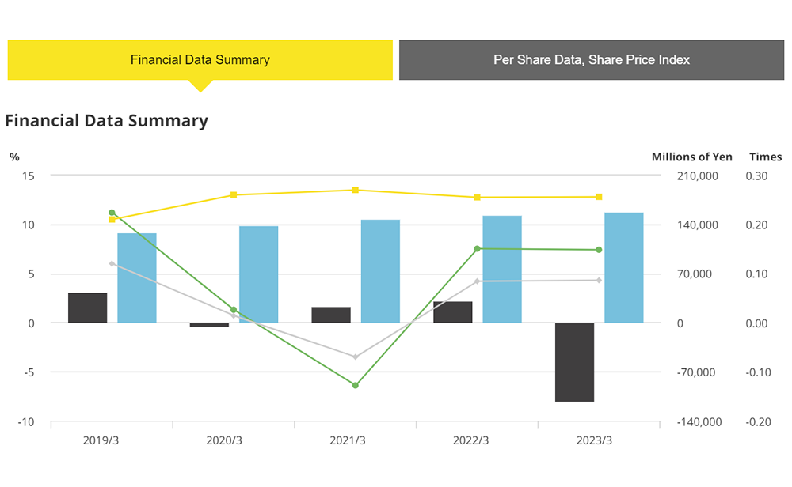The image size is (792, 487).
Task: Click the blue bar for 2019/3
Action: click(137, 277)
